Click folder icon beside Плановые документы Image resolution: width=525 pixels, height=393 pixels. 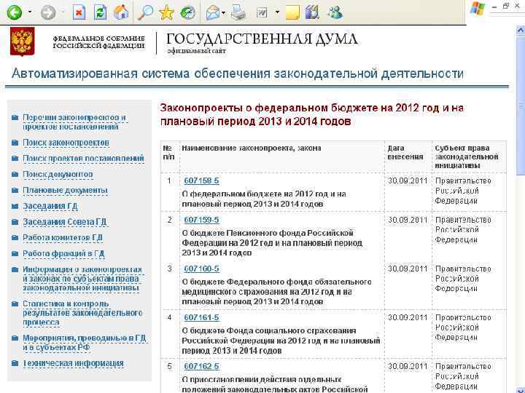[15, 190]
